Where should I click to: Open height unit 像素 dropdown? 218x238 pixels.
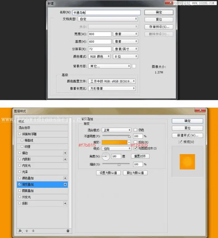click(x=125, y=41)
